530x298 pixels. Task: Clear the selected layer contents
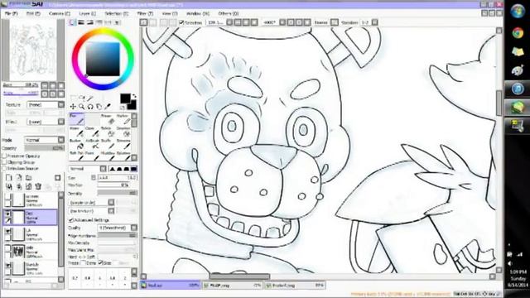point(29,186)
